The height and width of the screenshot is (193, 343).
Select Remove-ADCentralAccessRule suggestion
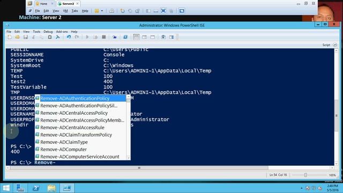coord(80,128)
